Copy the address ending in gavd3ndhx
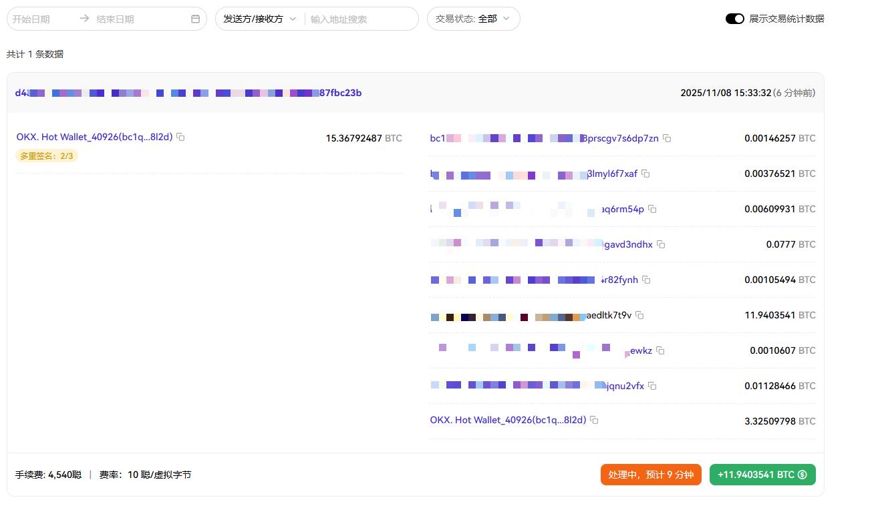The image size is (870, 508). tap(661, 245)
